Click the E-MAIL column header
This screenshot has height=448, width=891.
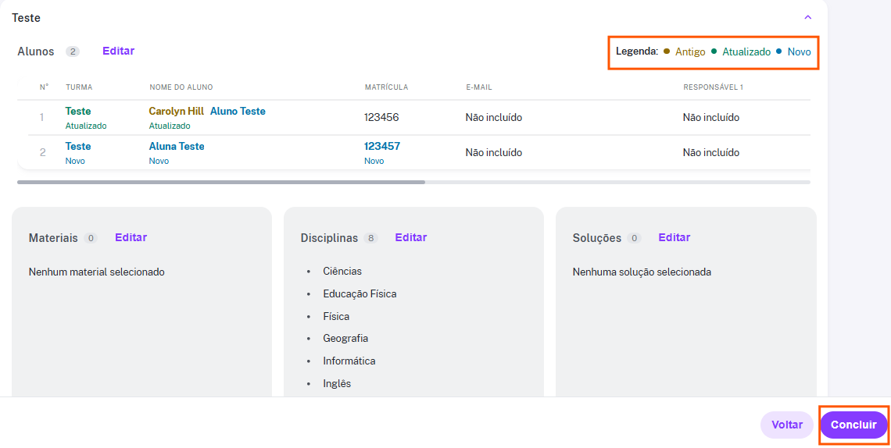pos(478,87)
